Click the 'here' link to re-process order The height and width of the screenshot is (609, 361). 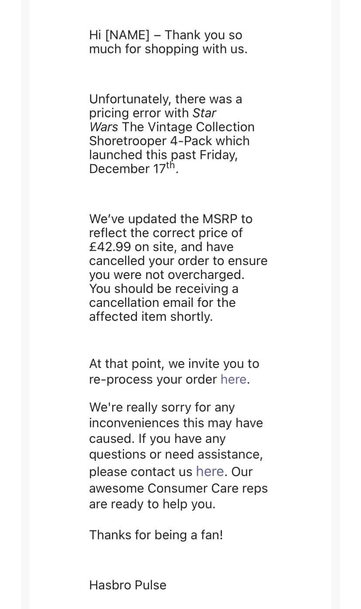tap(234, 379)
